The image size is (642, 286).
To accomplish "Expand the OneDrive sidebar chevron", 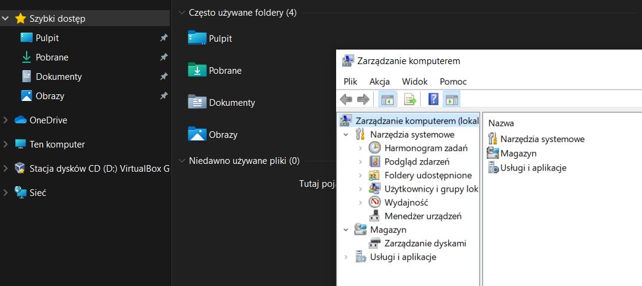I will [x=5, y=120].
